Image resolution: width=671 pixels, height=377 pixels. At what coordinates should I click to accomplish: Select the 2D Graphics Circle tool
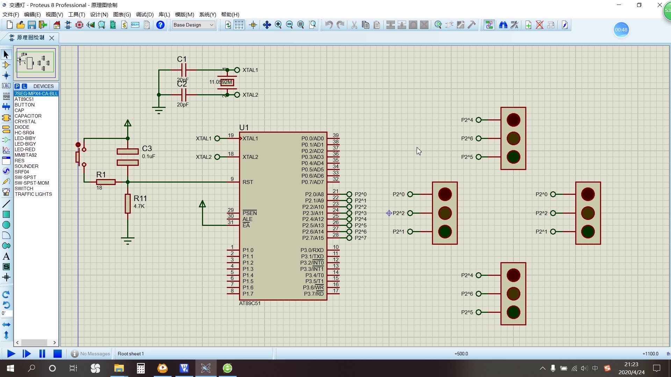(x=6, y=225)
